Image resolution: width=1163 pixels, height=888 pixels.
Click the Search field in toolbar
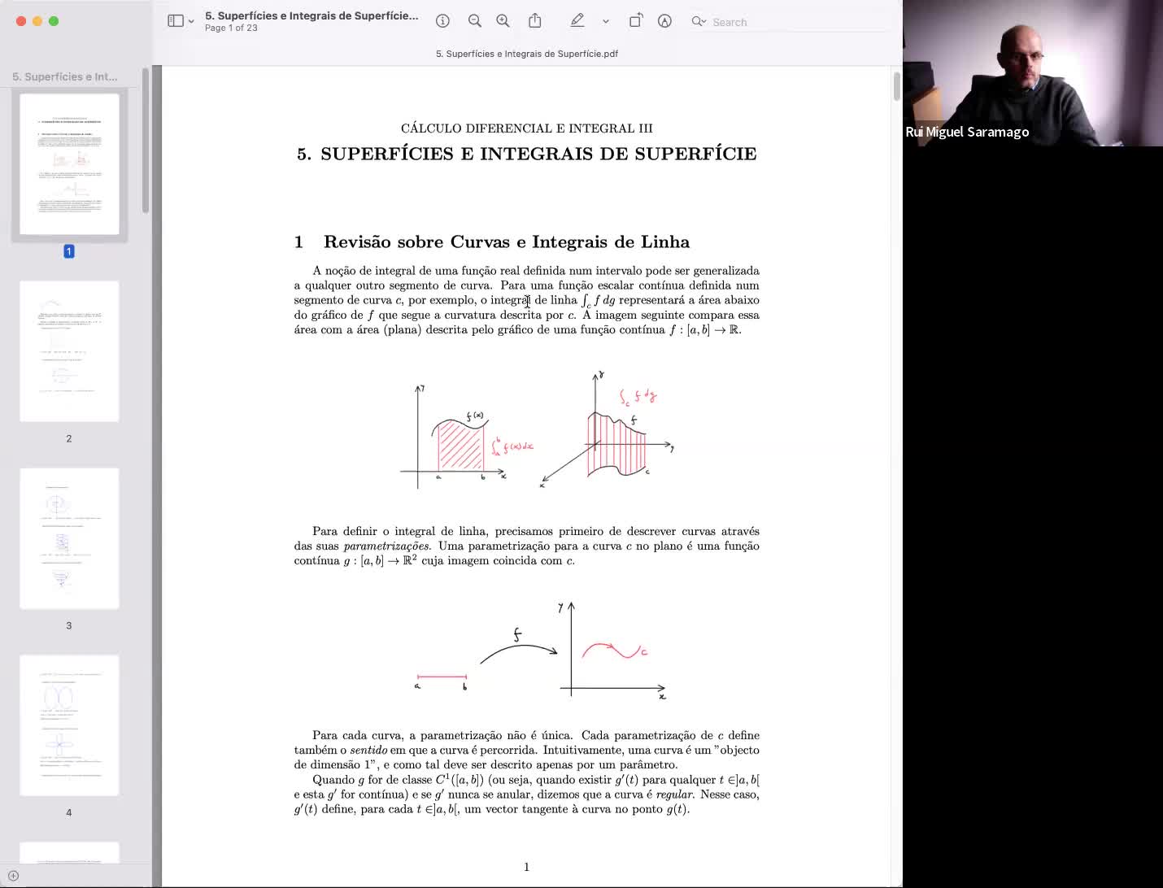(x=789, y=22)
